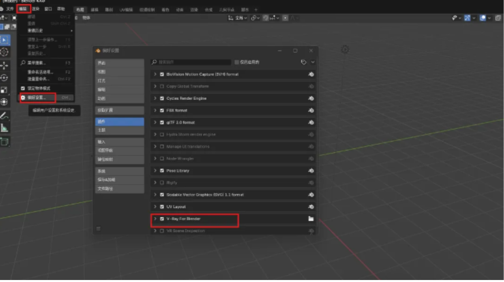
Task: Select the Select Box tool
Action: [x=4, y=40]
